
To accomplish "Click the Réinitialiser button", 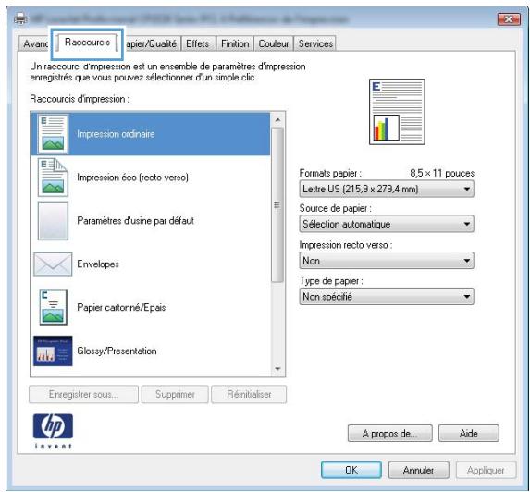I will 249,394.
